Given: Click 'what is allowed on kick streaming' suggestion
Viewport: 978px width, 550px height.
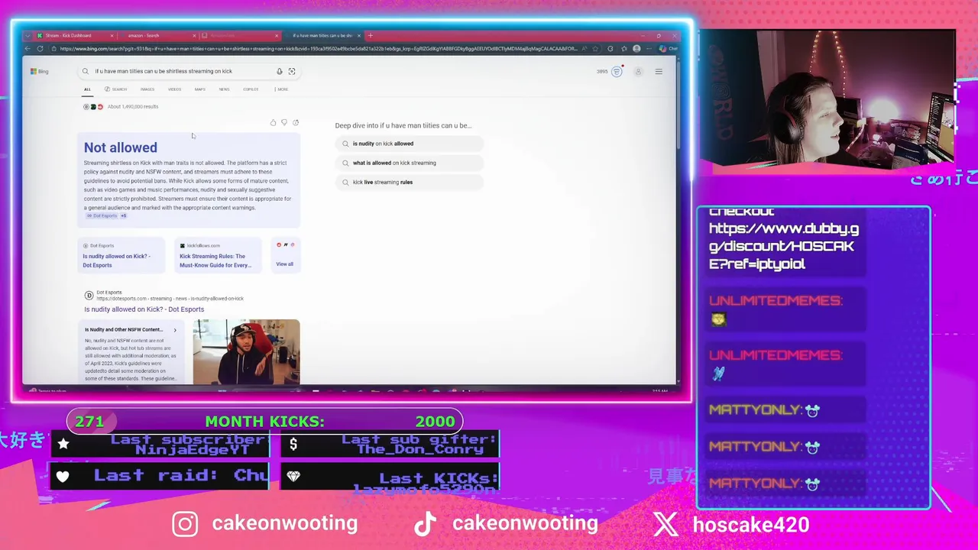Looking at the screenshot, I should [x=410, y=163].
